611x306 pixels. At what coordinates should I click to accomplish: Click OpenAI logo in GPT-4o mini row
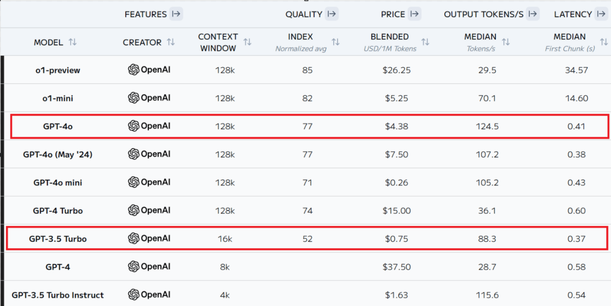click(149, 182)
